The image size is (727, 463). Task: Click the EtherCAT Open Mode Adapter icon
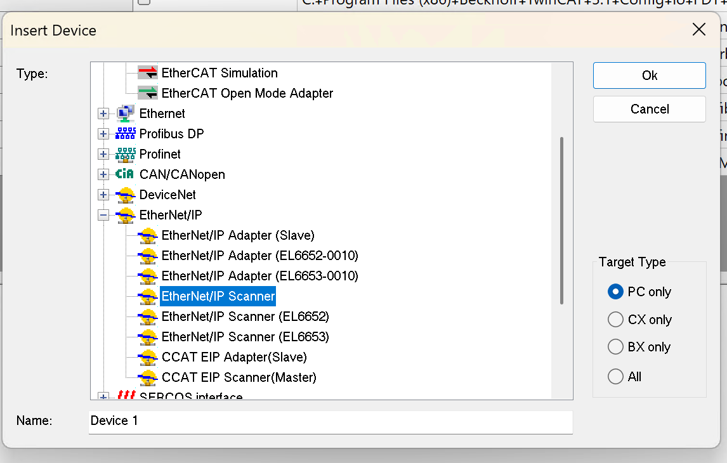click(148, 93)
